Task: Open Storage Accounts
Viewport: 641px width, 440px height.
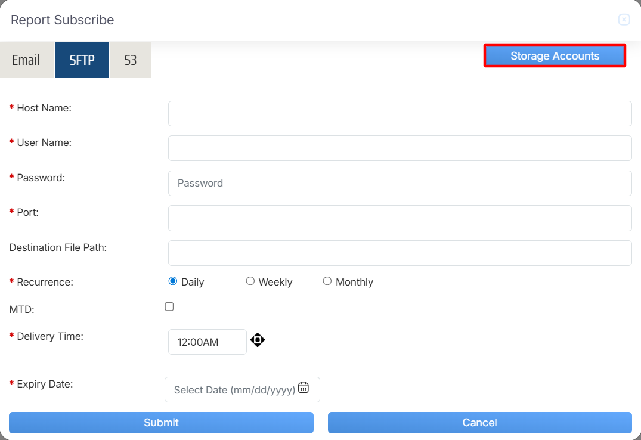Action: [555, 56]
